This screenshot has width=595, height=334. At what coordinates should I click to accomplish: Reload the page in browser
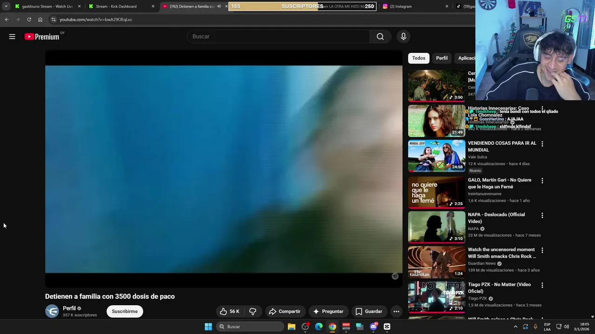pos(29,19)
